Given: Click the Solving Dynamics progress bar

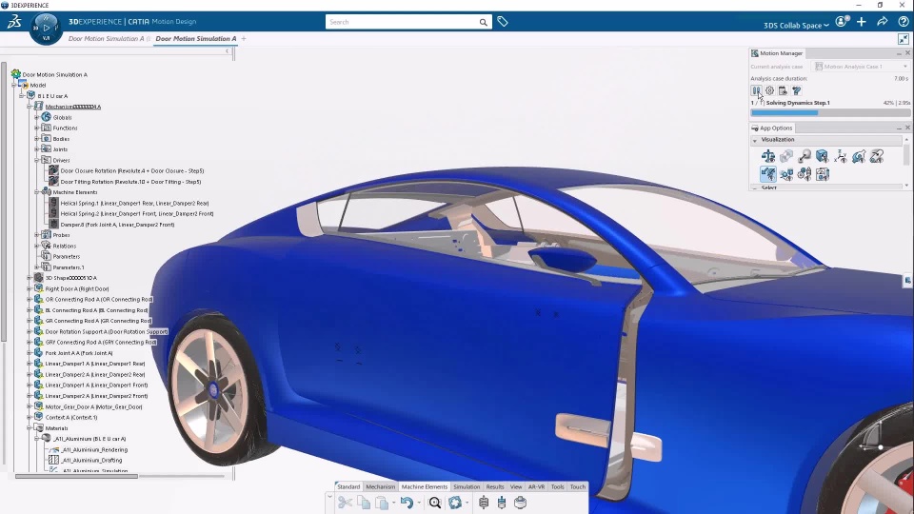Looking at the screenshot, I should coord(829,112).
